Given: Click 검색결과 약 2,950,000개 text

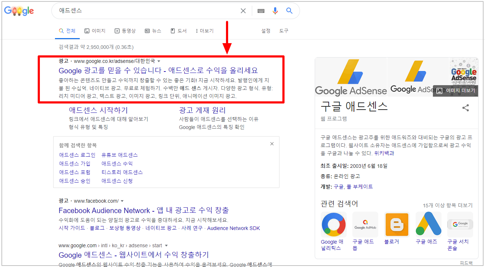Looking at the screenshot, I should [96, 47].
